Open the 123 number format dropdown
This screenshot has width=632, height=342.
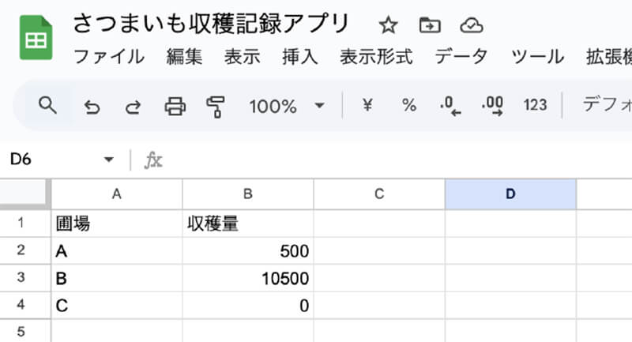click(535, 105)
